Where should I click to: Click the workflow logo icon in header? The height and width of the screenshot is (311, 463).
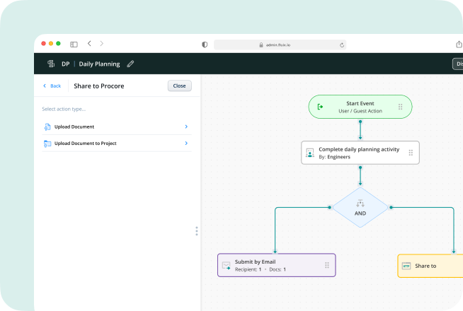point(50,64)
